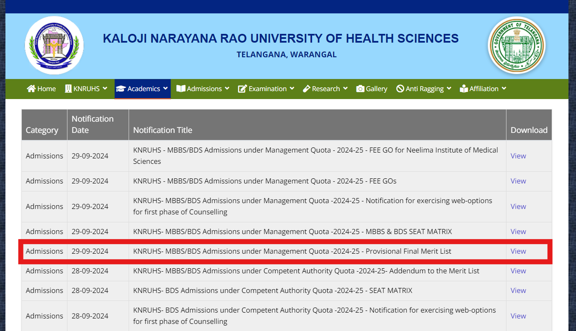Click the Home house icon
Image resolution: width=576 pixels, height=331 pixels.
pyautogui.click(x=31, y=88)
